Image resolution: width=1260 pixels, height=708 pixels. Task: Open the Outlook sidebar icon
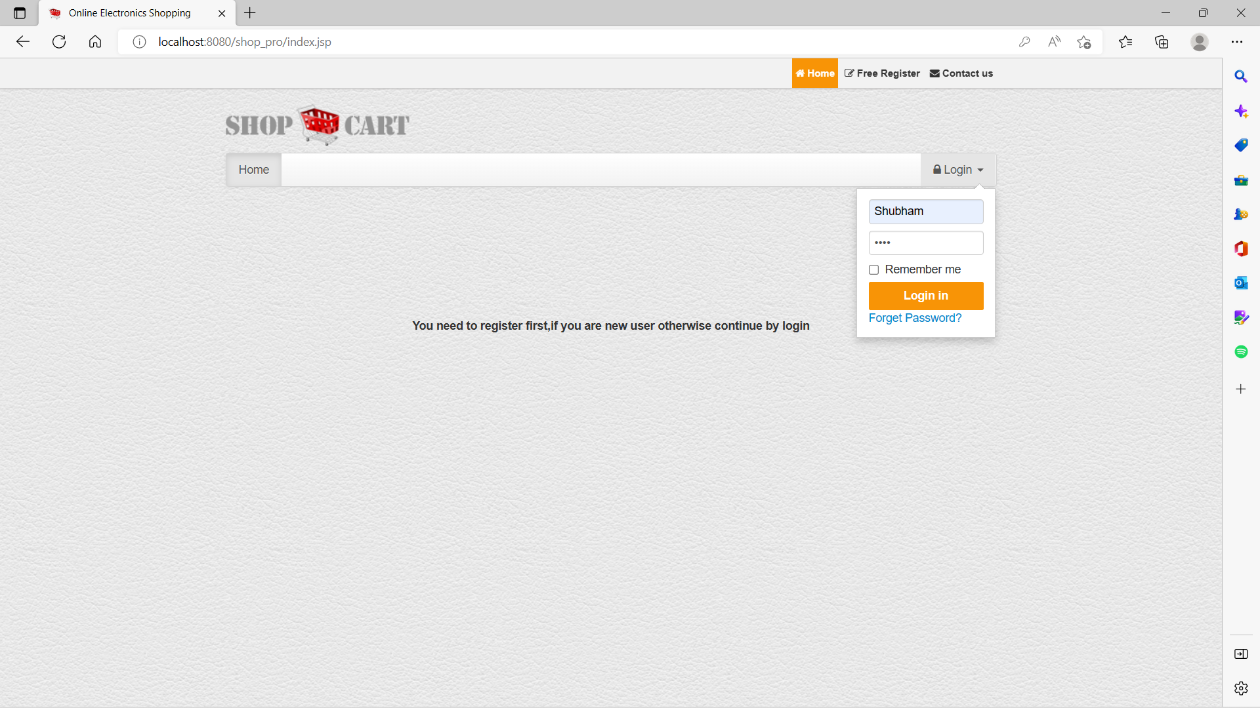pyautogui.click(x=1240, y=283)
